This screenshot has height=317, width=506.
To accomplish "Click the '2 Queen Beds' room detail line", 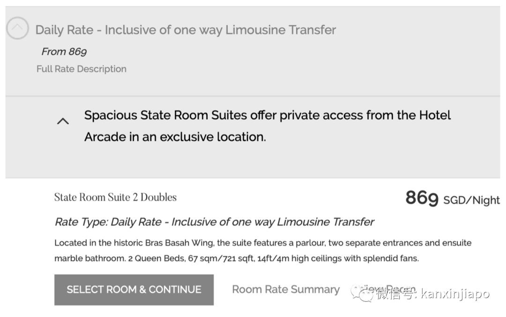I will [236, 259].
